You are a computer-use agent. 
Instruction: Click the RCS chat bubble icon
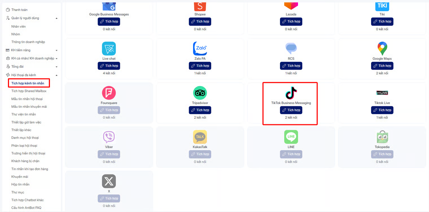tap(291, 49)
